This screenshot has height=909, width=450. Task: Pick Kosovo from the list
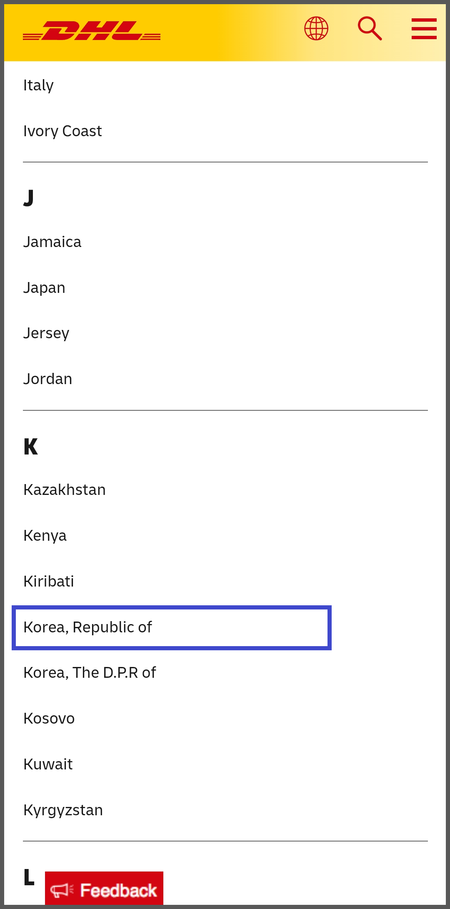49,719
